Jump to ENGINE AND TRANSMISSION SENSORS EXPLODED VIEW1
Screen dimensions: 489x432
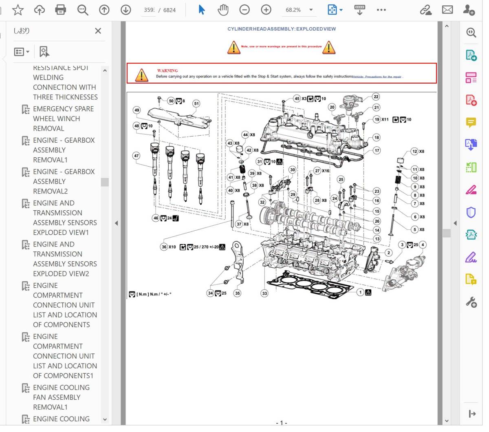pos(65,218)
